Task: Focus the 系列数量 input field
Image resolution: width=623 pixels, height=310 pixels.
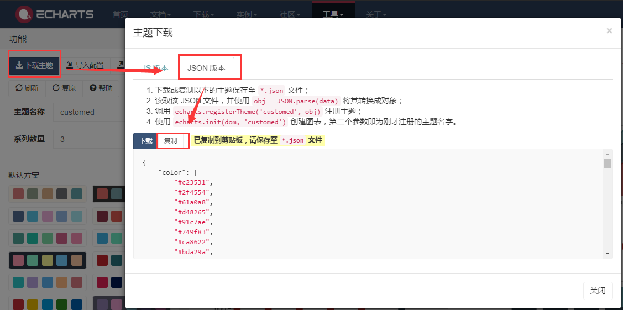Action: pyautogui.click(x=88, y=139)
